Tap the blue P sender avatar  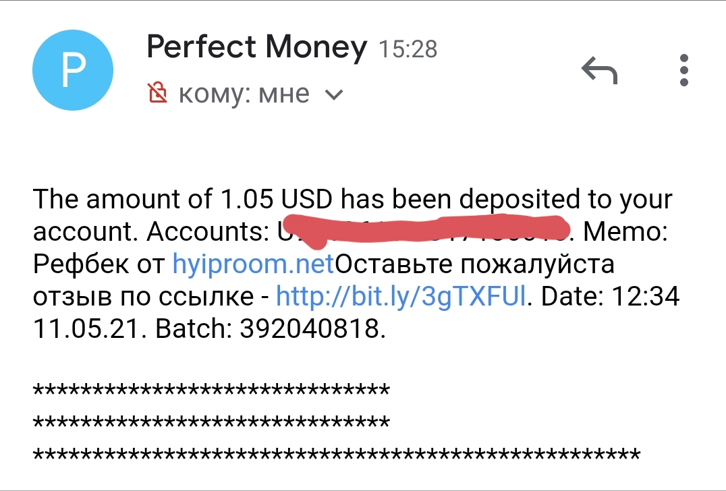tap(73, 70)
